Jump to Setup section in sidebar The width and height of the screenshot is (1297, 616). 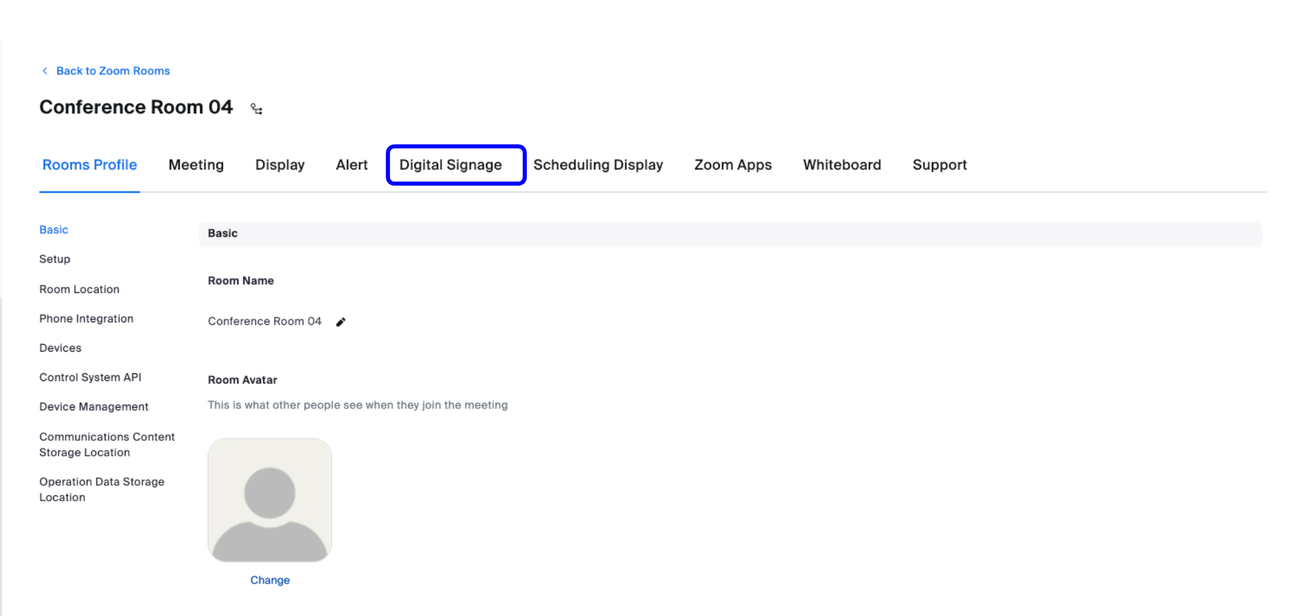pyautogui.click(x=55, y=259)
